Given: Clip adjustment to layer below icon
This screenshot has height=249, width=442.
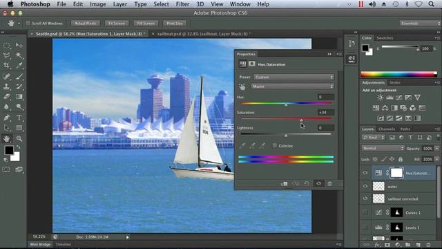Looking at the screenshot, I should 284,184.
